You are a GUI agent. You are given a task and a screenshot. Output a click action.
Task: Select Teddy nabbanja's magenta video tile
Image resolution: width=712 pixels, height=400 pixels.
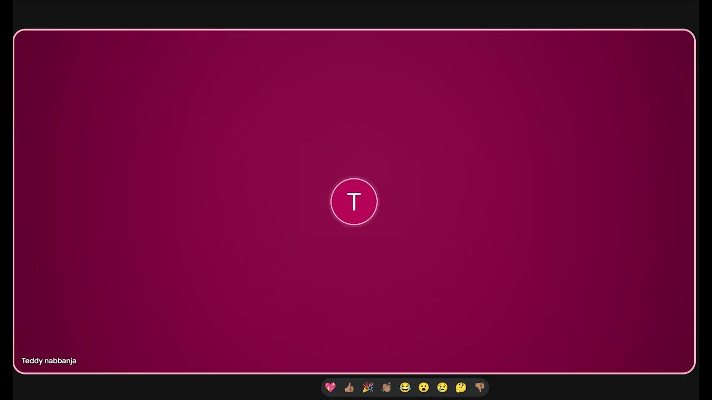click(x=354, y=201)
